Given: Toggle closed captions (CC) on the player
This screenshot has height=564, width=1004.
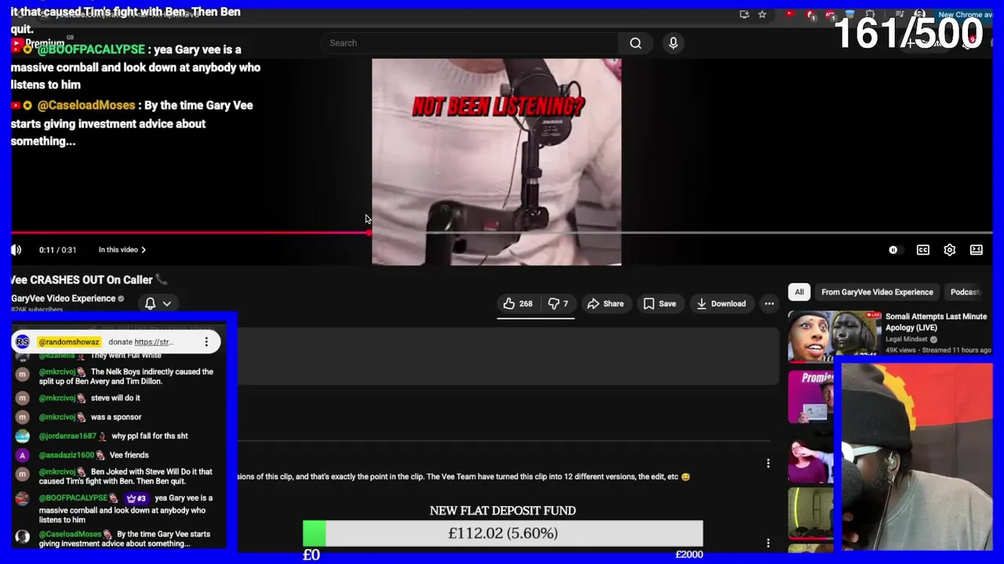Looking at the screenshot, I should 922,250.
